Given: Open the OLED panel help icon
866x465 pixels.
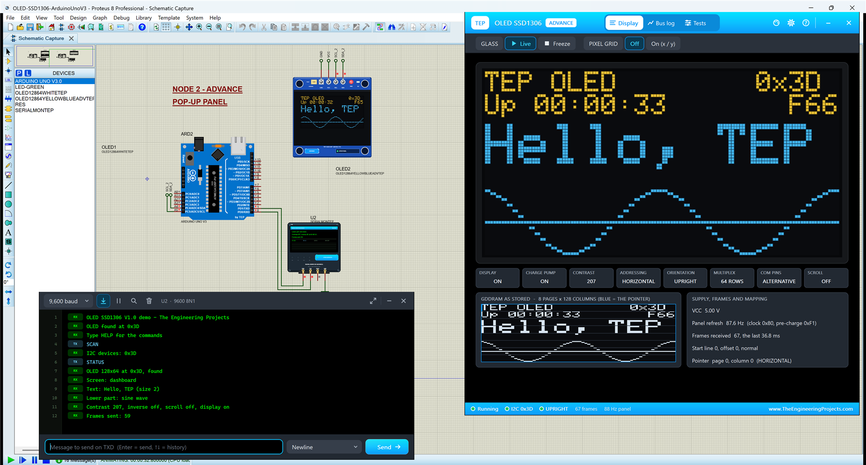Looking at the screenshot, I should pos(806,23).
